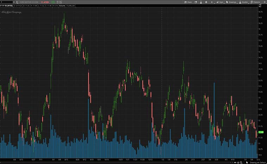Viewport: 267px width, 164px height.
Task: Click the symbol input field
Action: [x=6, y=2]
